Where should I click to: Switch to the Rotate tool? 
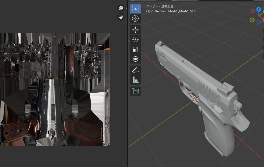(135, 39)
